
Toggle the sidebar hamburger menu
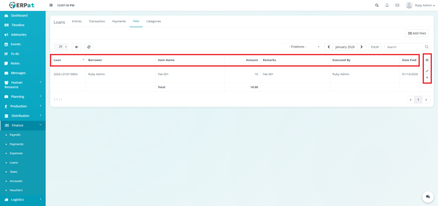pyautogui.click(x=51, y=6)
